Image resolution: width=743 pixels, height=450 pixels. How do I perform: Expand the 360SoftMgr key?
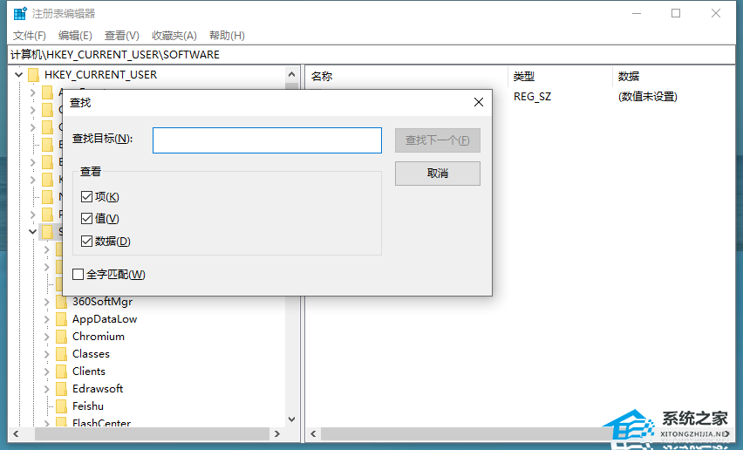tap(46, 302)
